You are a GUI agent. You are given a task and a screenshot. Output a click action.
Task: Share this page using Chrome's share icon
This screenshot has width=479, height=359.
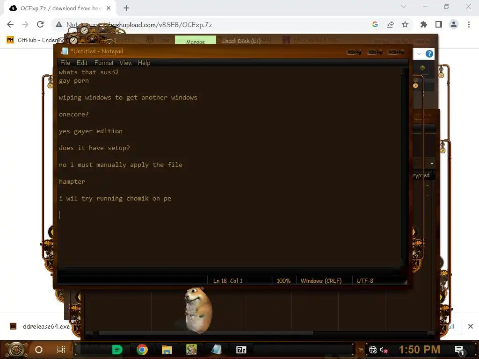(390, 24)
